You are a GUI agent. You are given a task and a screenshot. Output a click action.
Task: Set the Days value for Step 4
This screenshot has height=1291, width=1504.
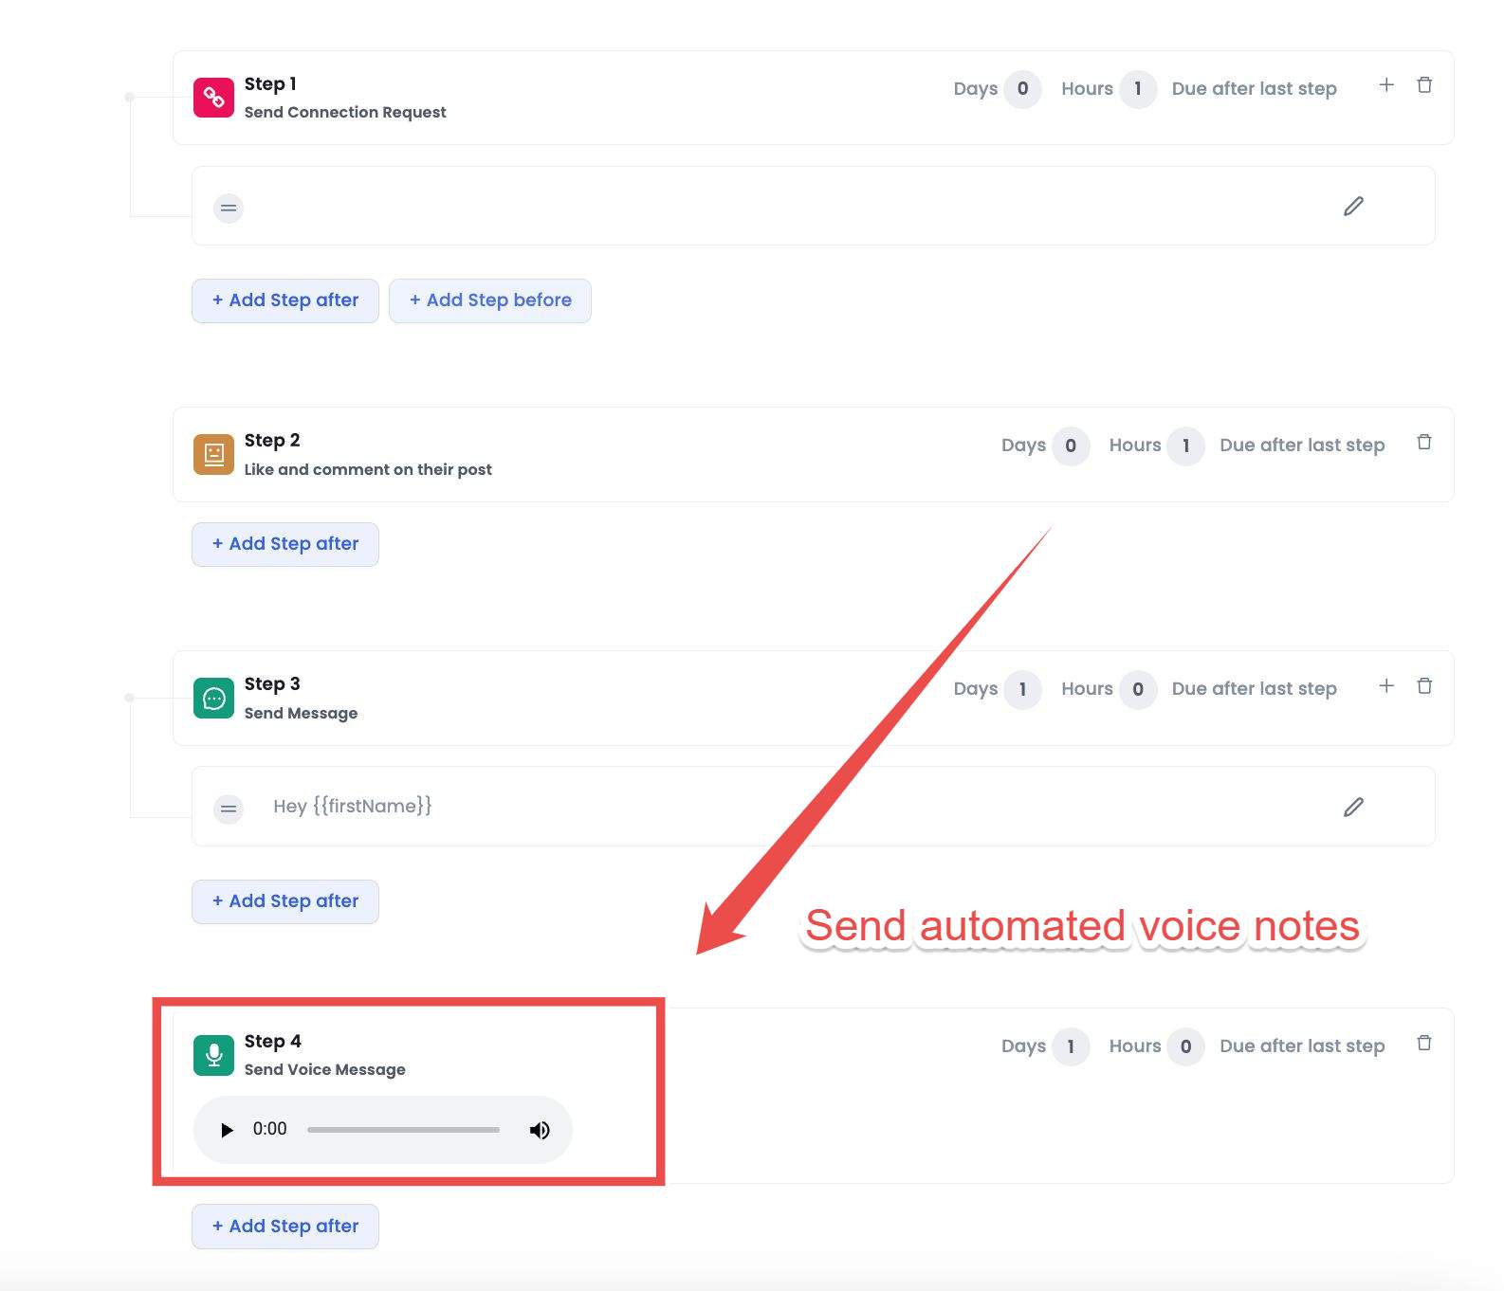click(1071, 1046)
